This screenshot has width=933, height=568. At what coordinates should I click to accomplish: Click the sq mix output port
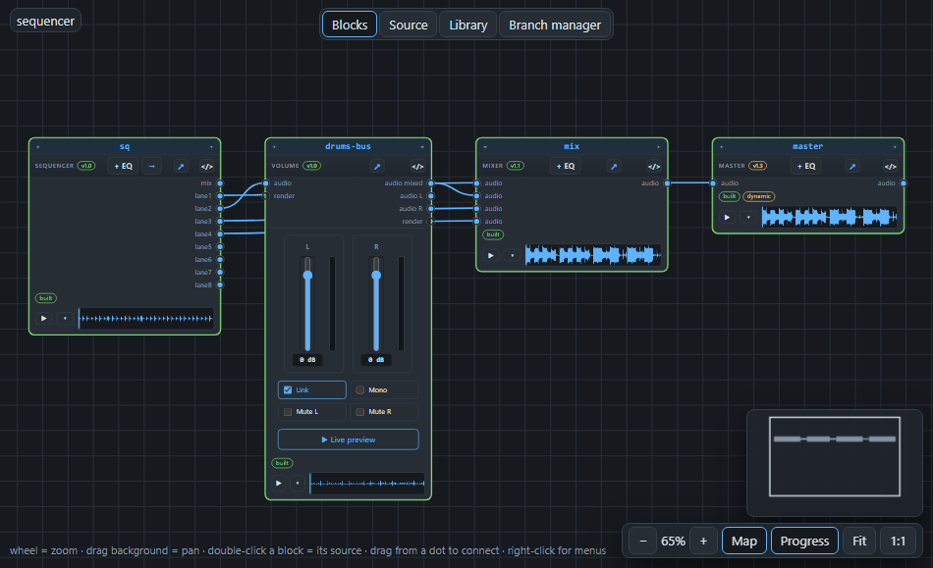pos(220,183)
